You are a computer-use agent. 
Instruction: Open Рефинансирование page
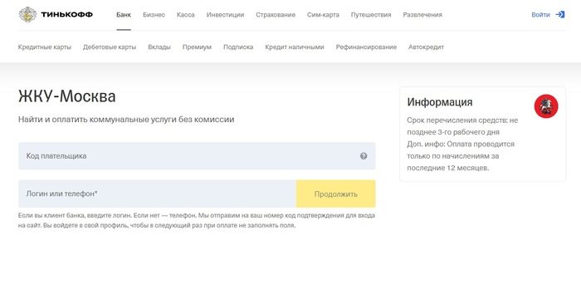coord(366,47)
